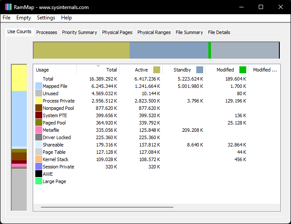Click the RamMap app icon in title bar
The width and height of the screenshot is (291, 224).
8,7
